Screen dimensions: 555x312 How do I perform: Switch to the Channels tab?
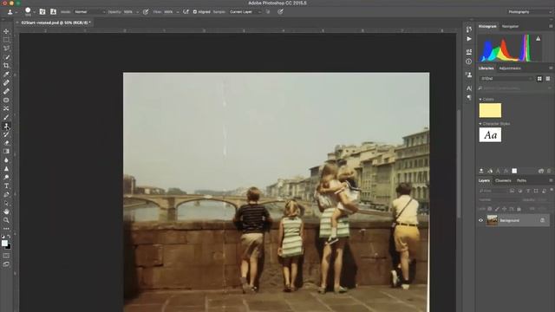pos(503,180)
